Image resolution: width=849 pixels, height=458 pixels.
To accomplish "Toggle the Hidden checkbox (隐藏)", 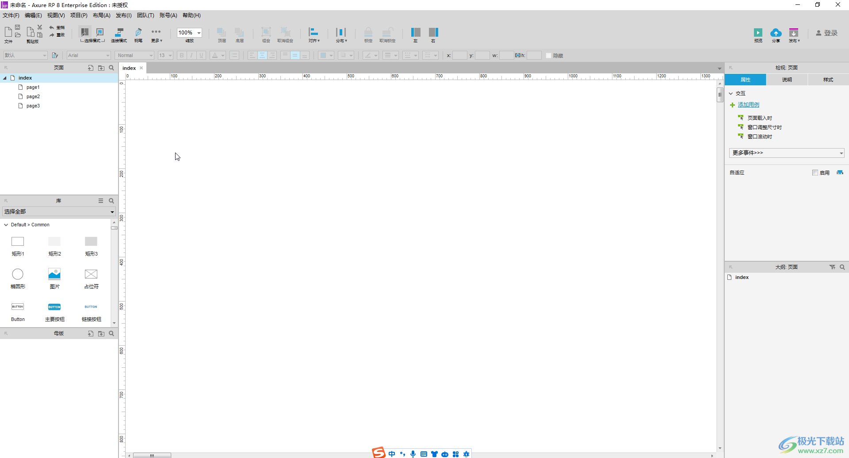I will pyautogui.click(x=549, y=56).
